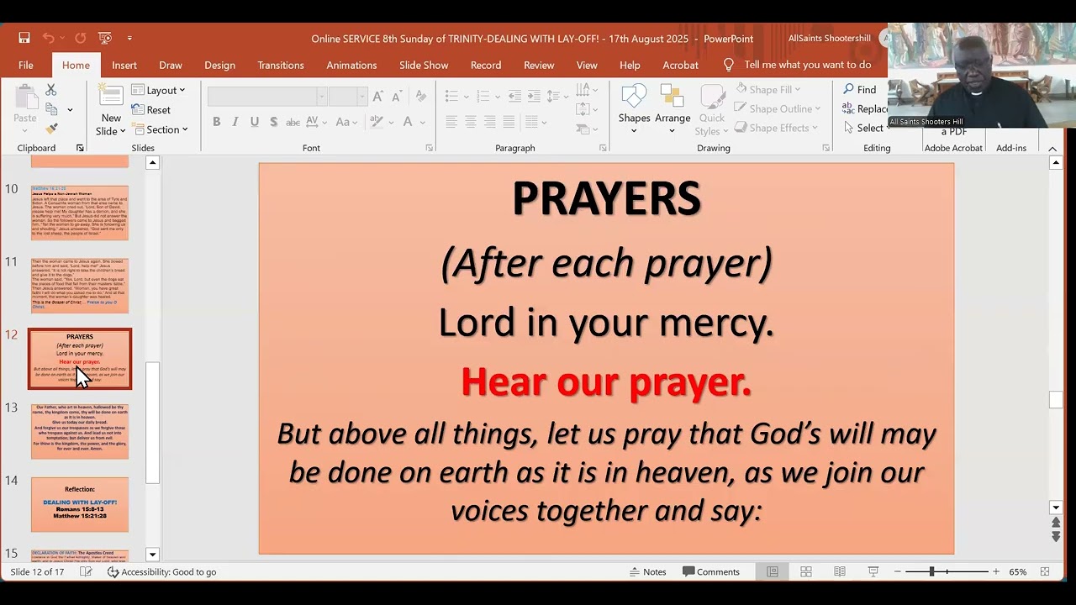Align text left
The image size is (1076, 605).
[x=451, y=122]
